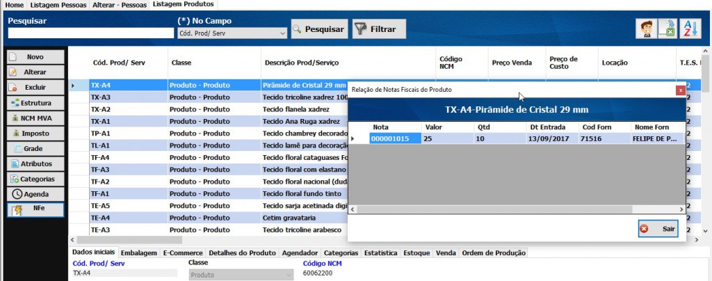The image size is (712, 281).
Task: Export list with the Excel icon
Action: coord(667,29)
